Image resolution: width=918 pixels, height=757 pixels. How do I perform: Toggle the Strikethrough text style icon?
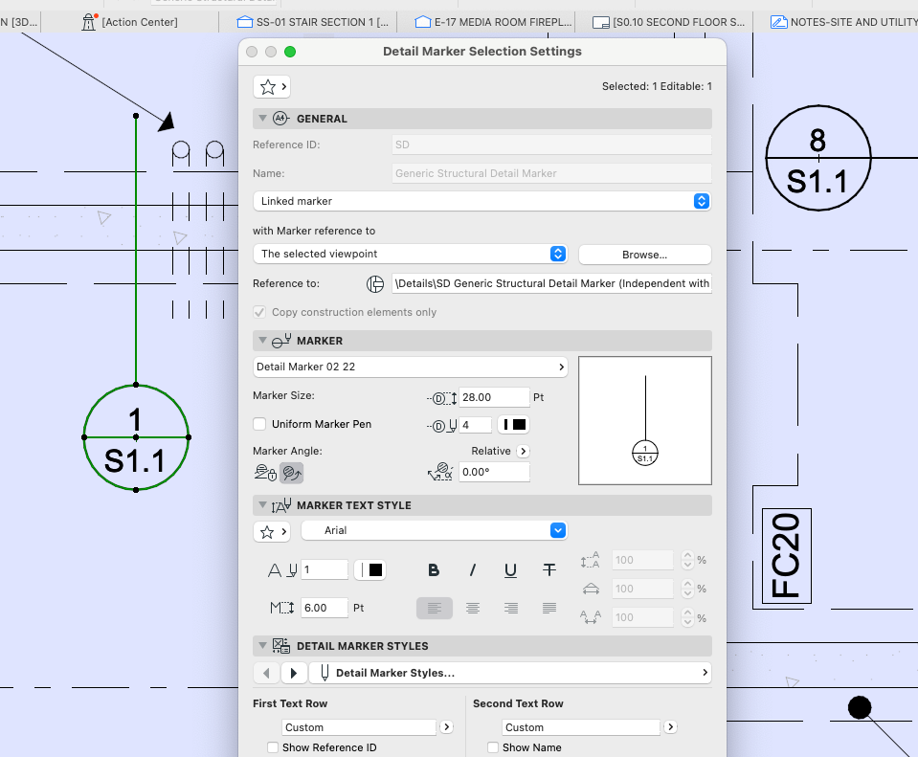[x=549, y=570]
